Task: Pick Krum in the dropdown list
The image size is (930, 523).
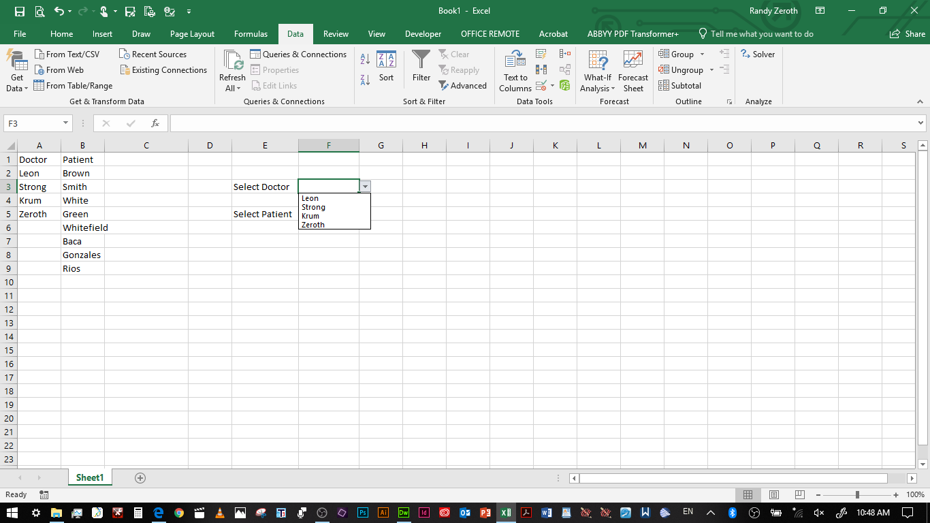Action: tap(334, 216)
